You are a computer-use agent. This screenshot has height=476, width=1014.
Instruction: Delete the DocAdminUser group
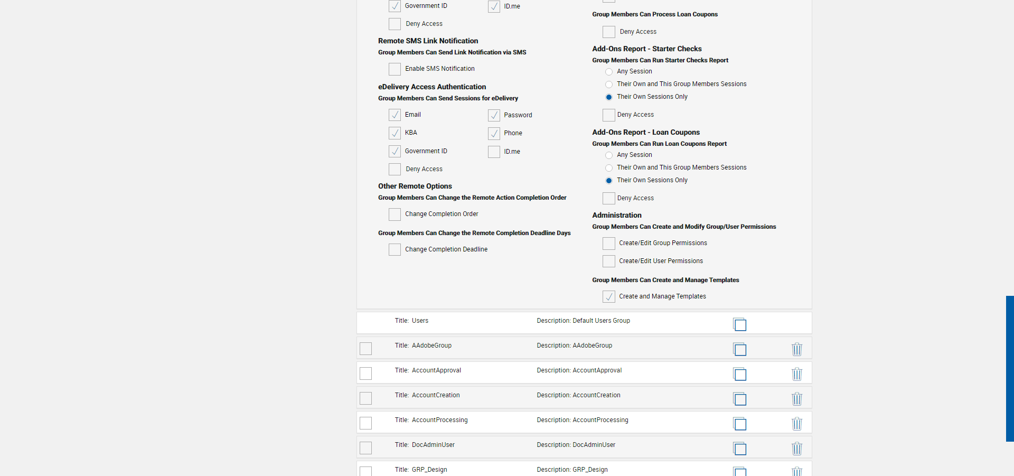pyautogui.click(x=797, y=449)
